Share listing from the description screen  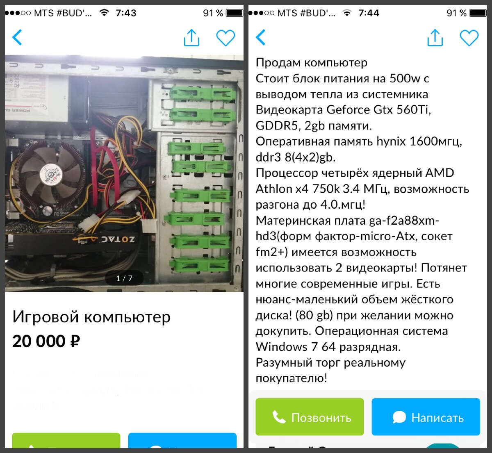[435, 38]
